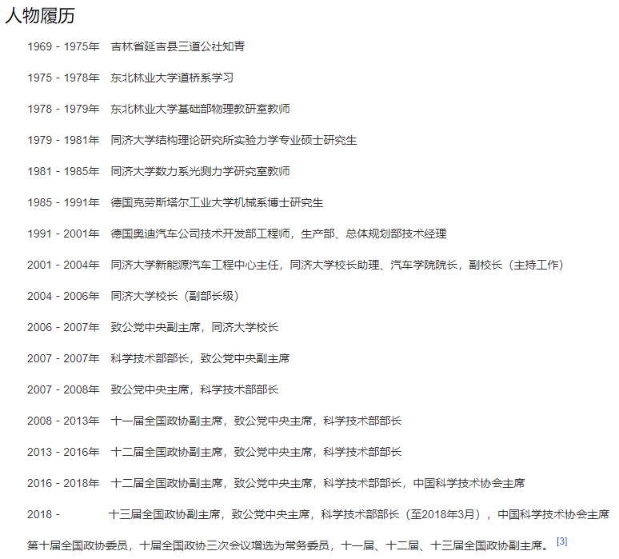Click 科学技术部部长，致公党中央副主席 entry
This screenshot has height=559, width=619.
pos(200,358)
